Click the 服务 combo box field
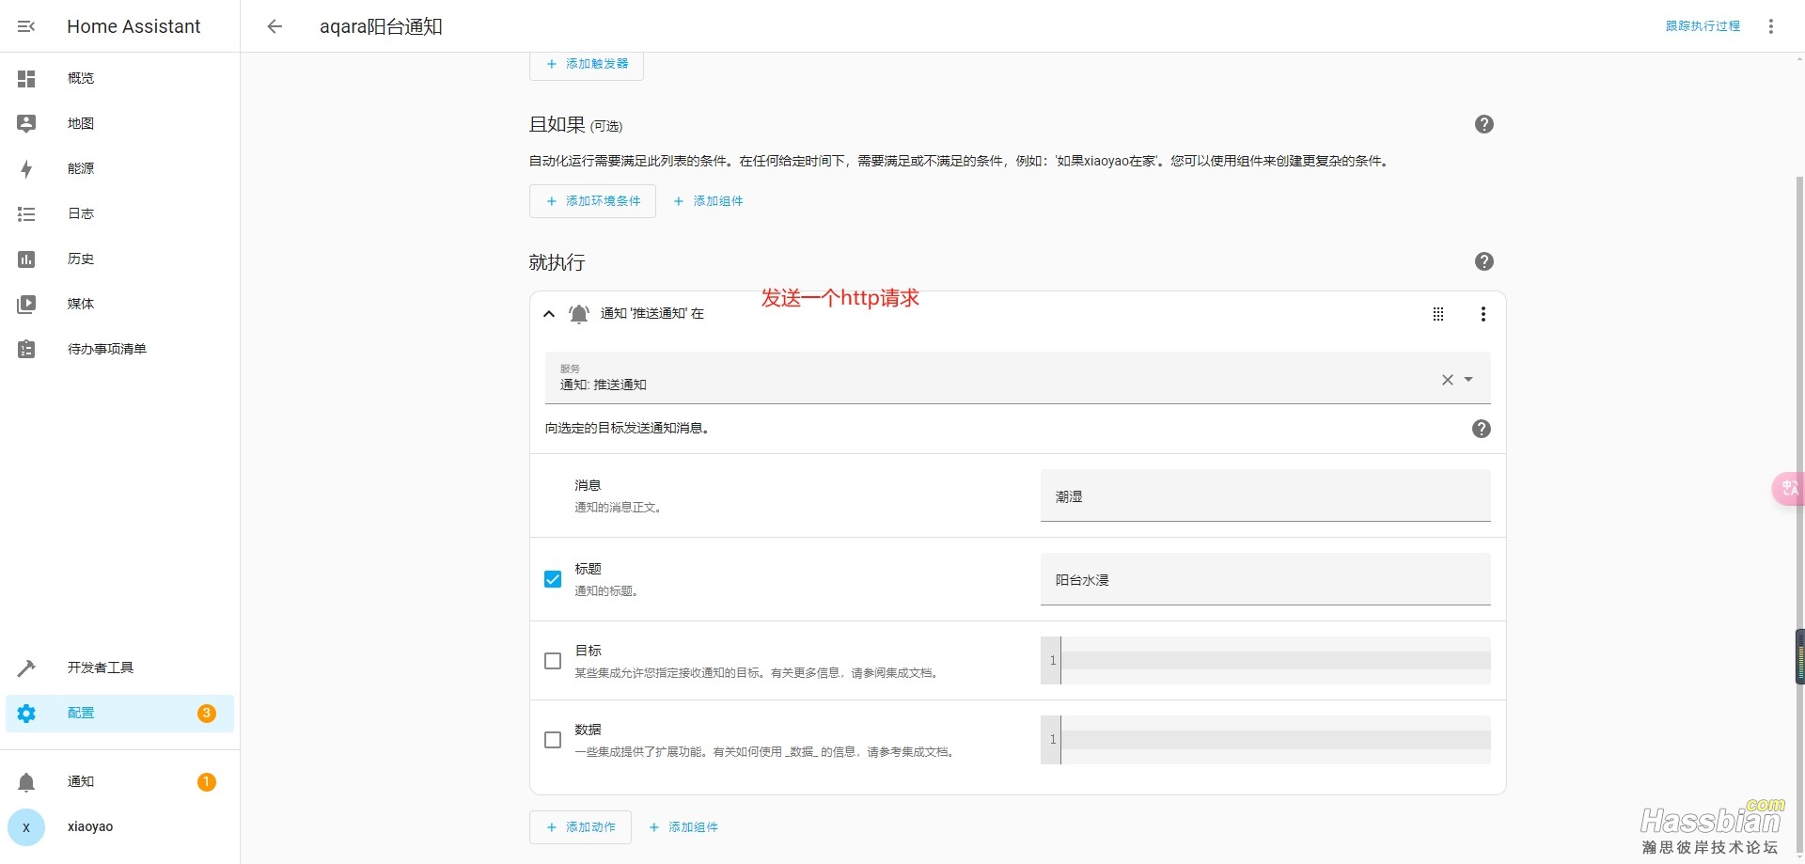The height and width of the screenshot is (864, 1805). pyautogui.click(x=1018, y=378)
